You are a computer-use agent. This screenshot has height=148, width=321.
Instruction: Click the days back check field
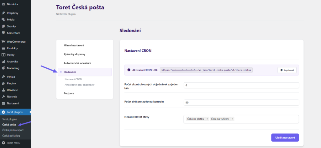tap(241, 103)
